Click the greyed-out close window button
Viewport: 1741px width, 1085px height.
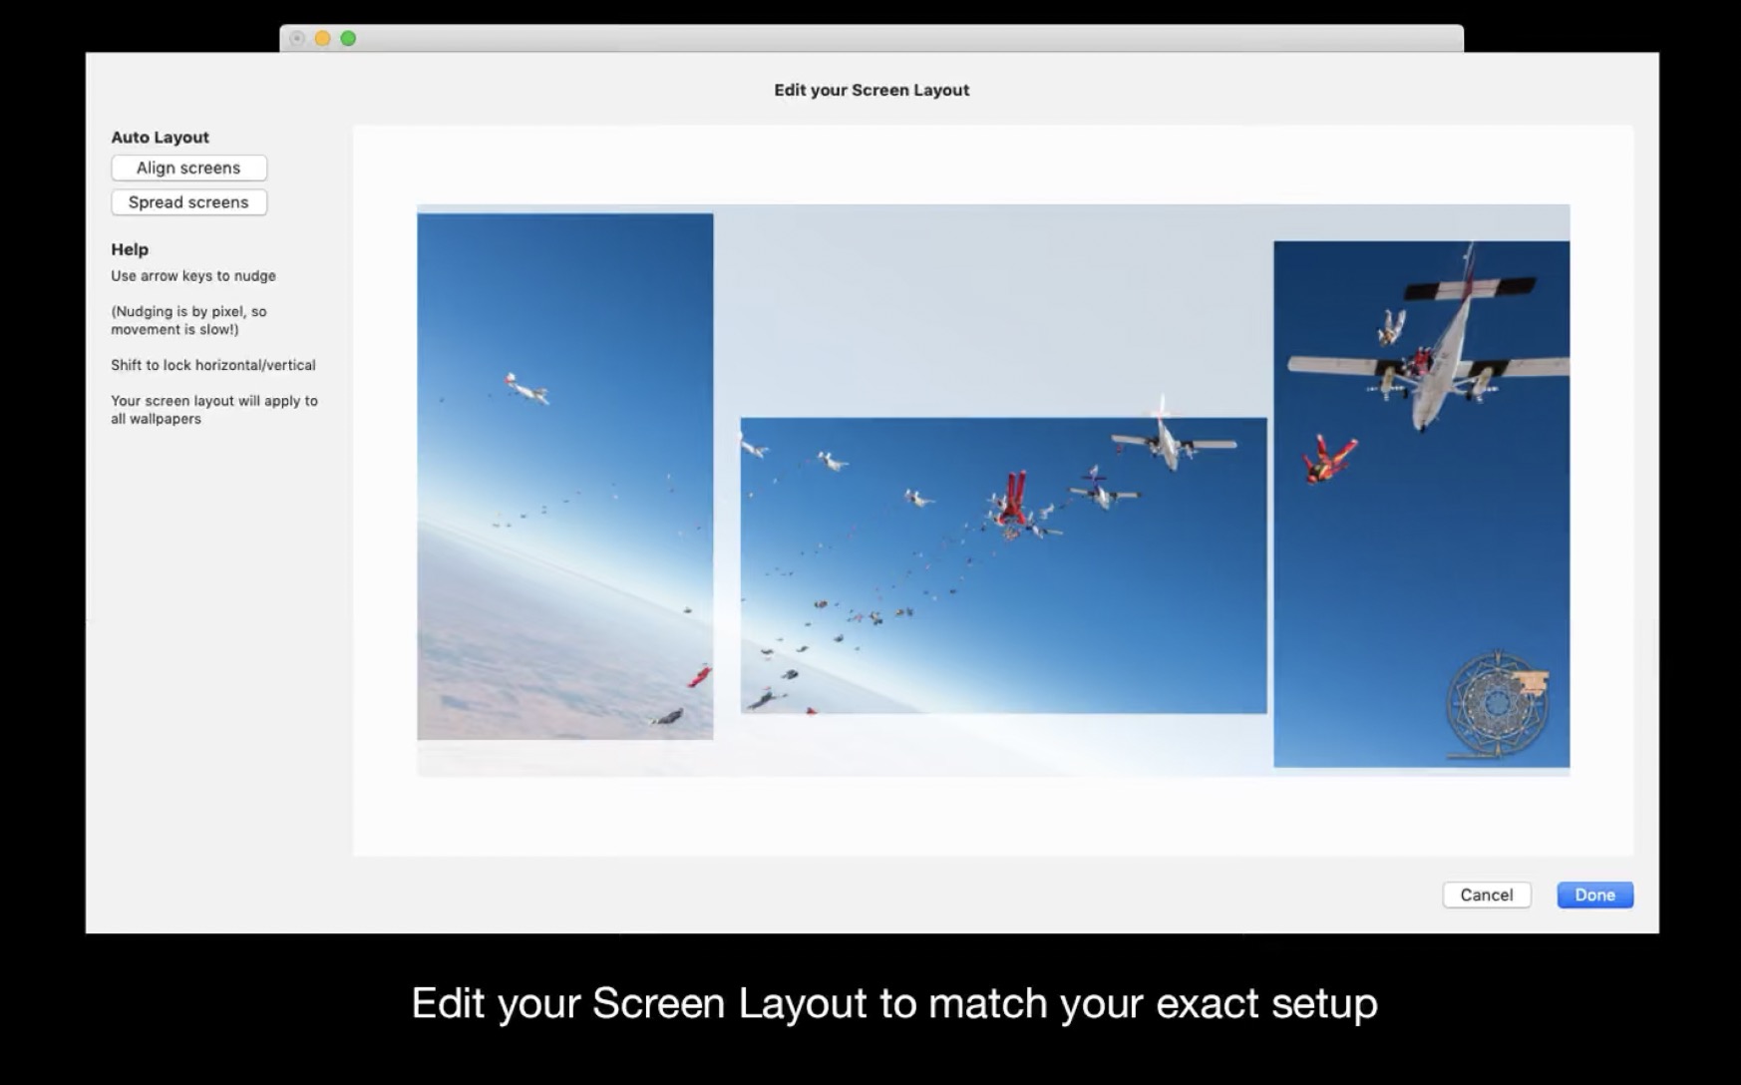(297, 38)
